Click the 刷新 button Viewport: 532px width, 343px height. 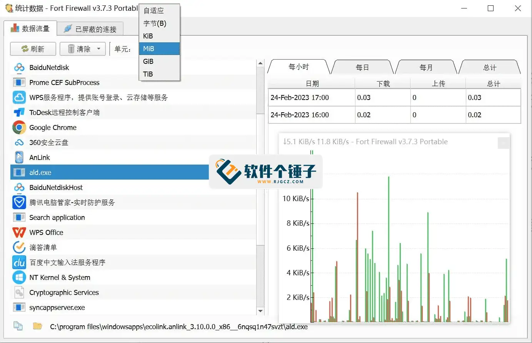[33, 49]
